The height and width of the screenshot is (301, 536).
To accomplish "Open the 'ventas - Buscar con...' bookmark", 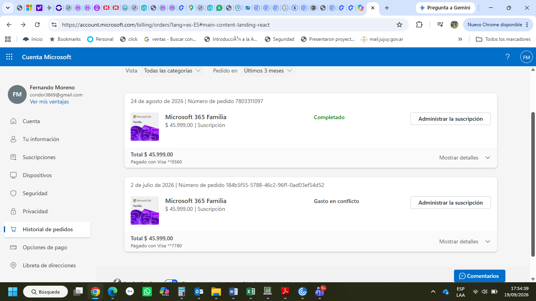I will pyautogui.click(x=170, y=39).
